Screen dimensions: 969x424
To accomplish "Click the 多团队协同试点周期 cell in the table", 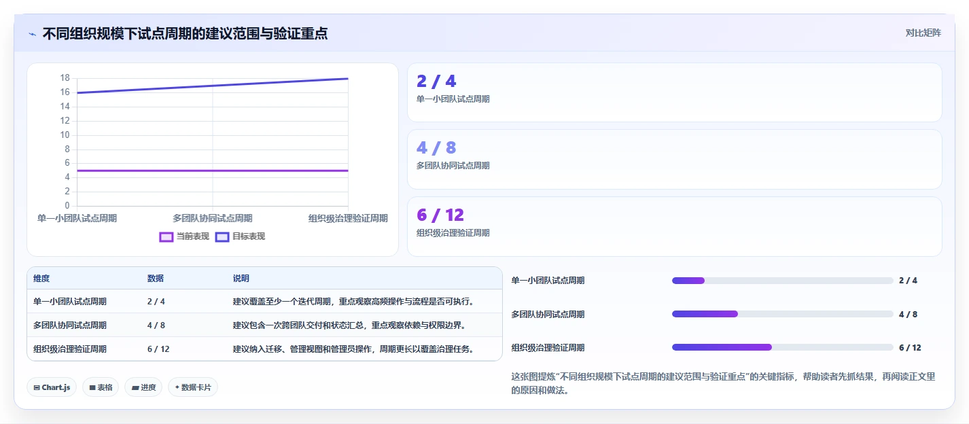I will (70, 325).
